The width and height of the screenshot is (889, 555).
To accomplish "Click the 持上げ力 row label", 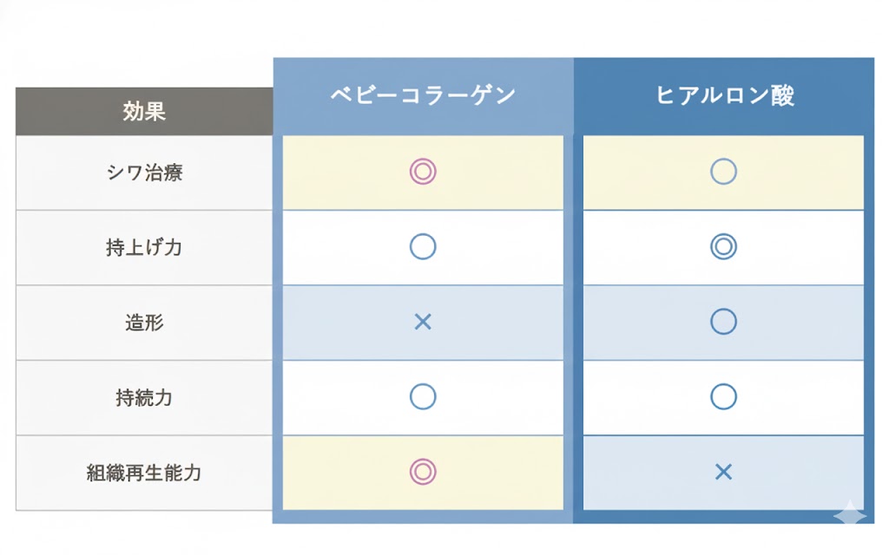I will (x=144, y=247).
